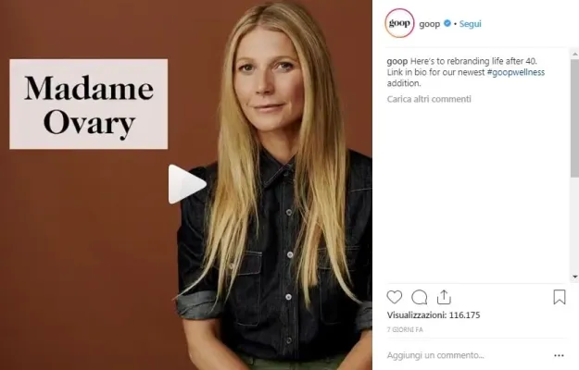Click the Madame Ovary title card
The width and height of the screenshot is (579, 370).
(89, 104)
